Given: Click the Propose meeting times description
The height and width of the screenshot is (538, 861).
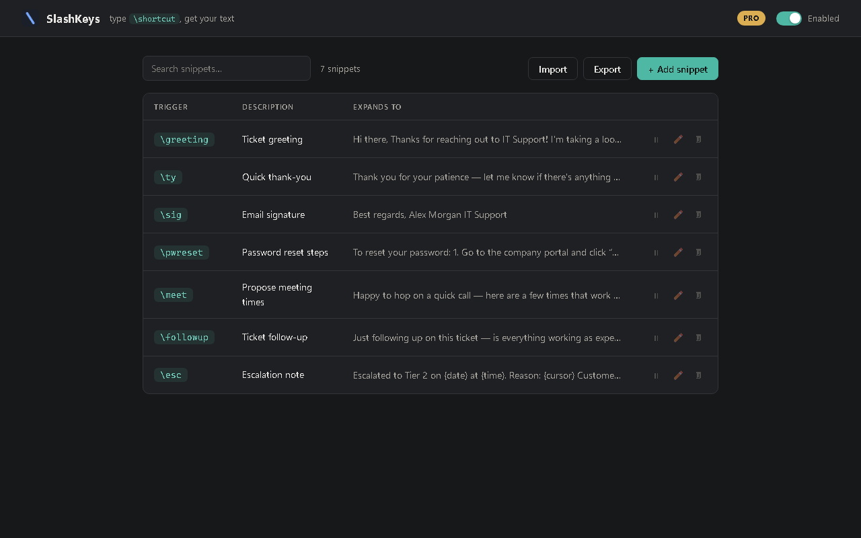Looking at the screenshot, I should 277,295.
